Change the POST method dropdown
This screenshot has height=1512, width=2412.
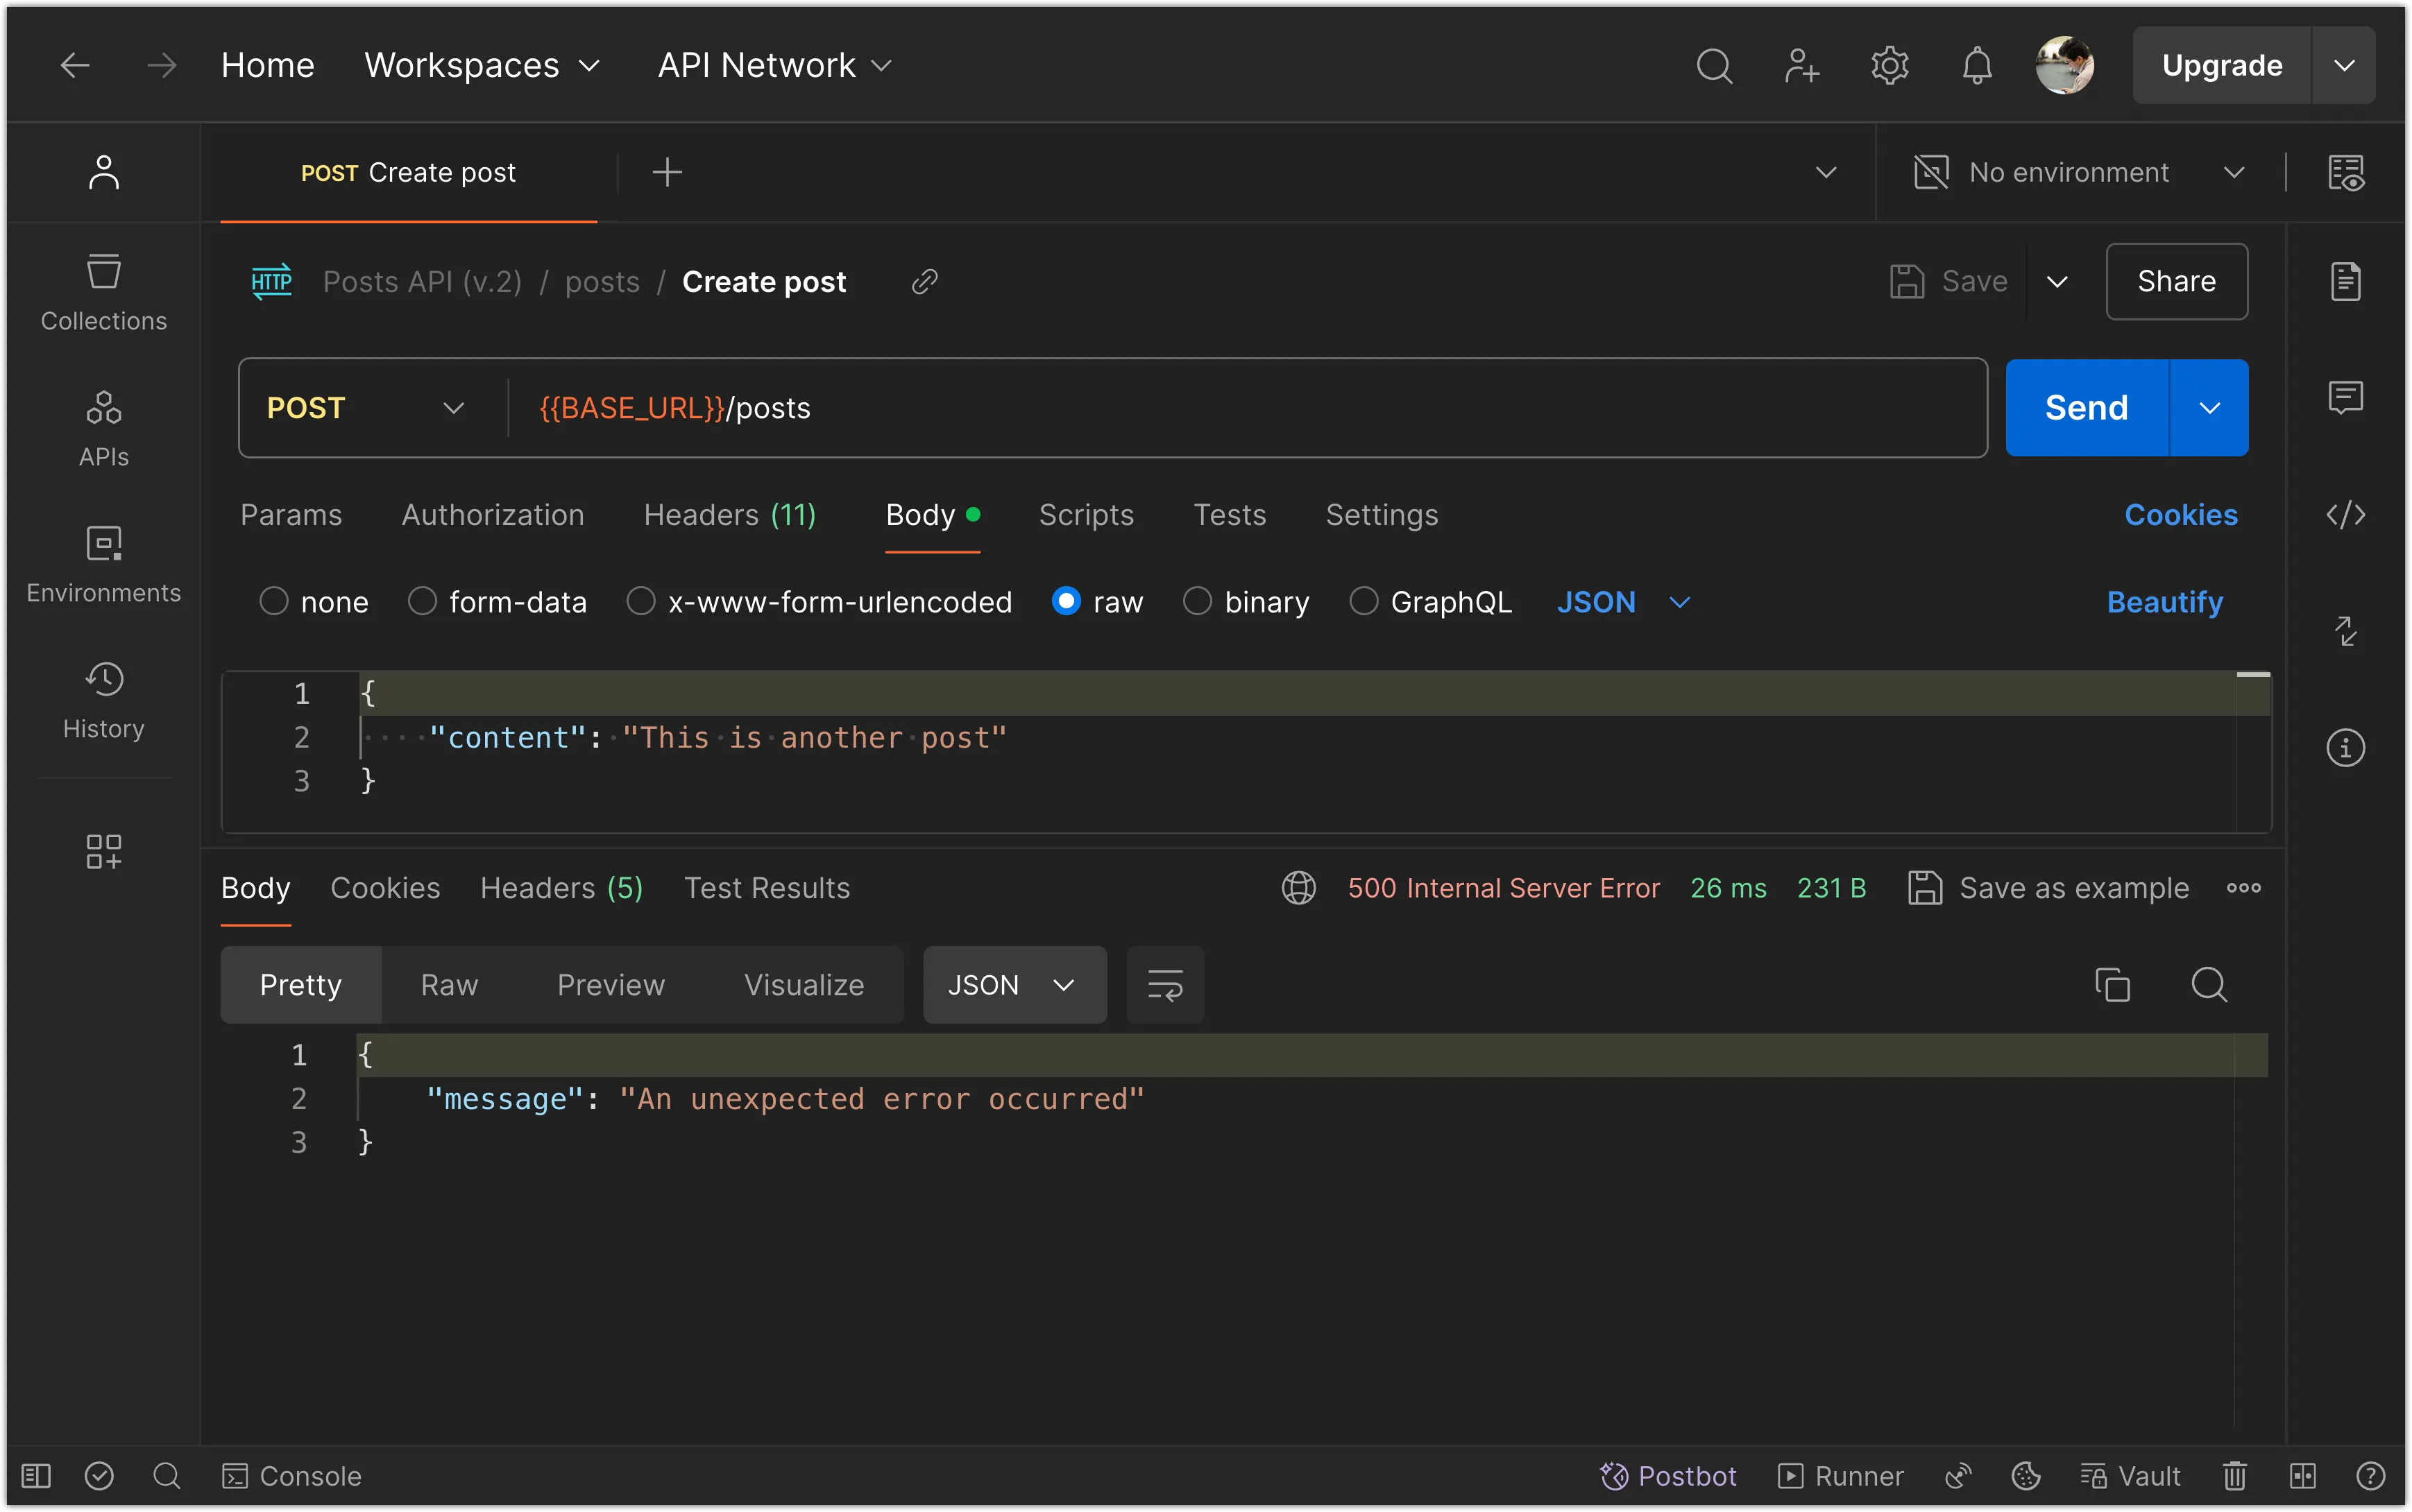(366, 408)
